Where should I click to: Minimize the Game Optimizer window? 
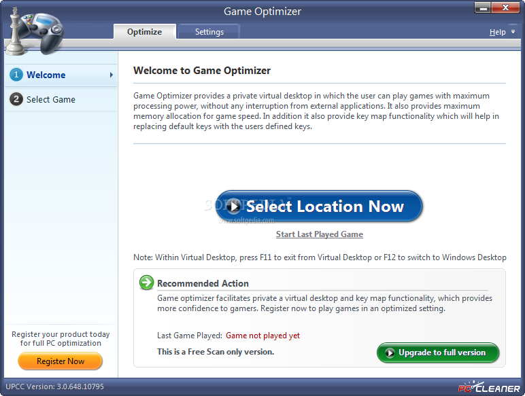[482, 7]
